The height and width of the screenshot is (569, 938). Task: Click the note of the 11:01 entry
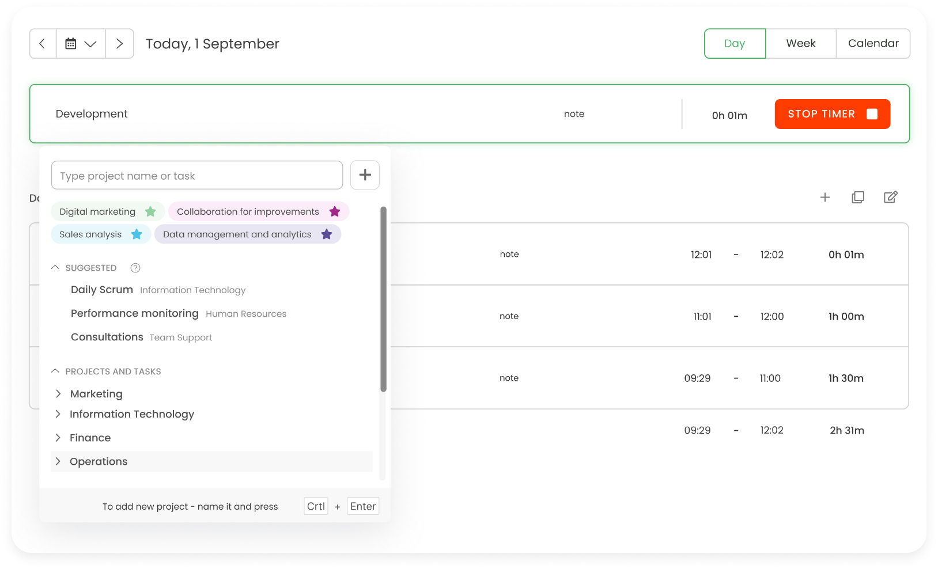(509, 316)
